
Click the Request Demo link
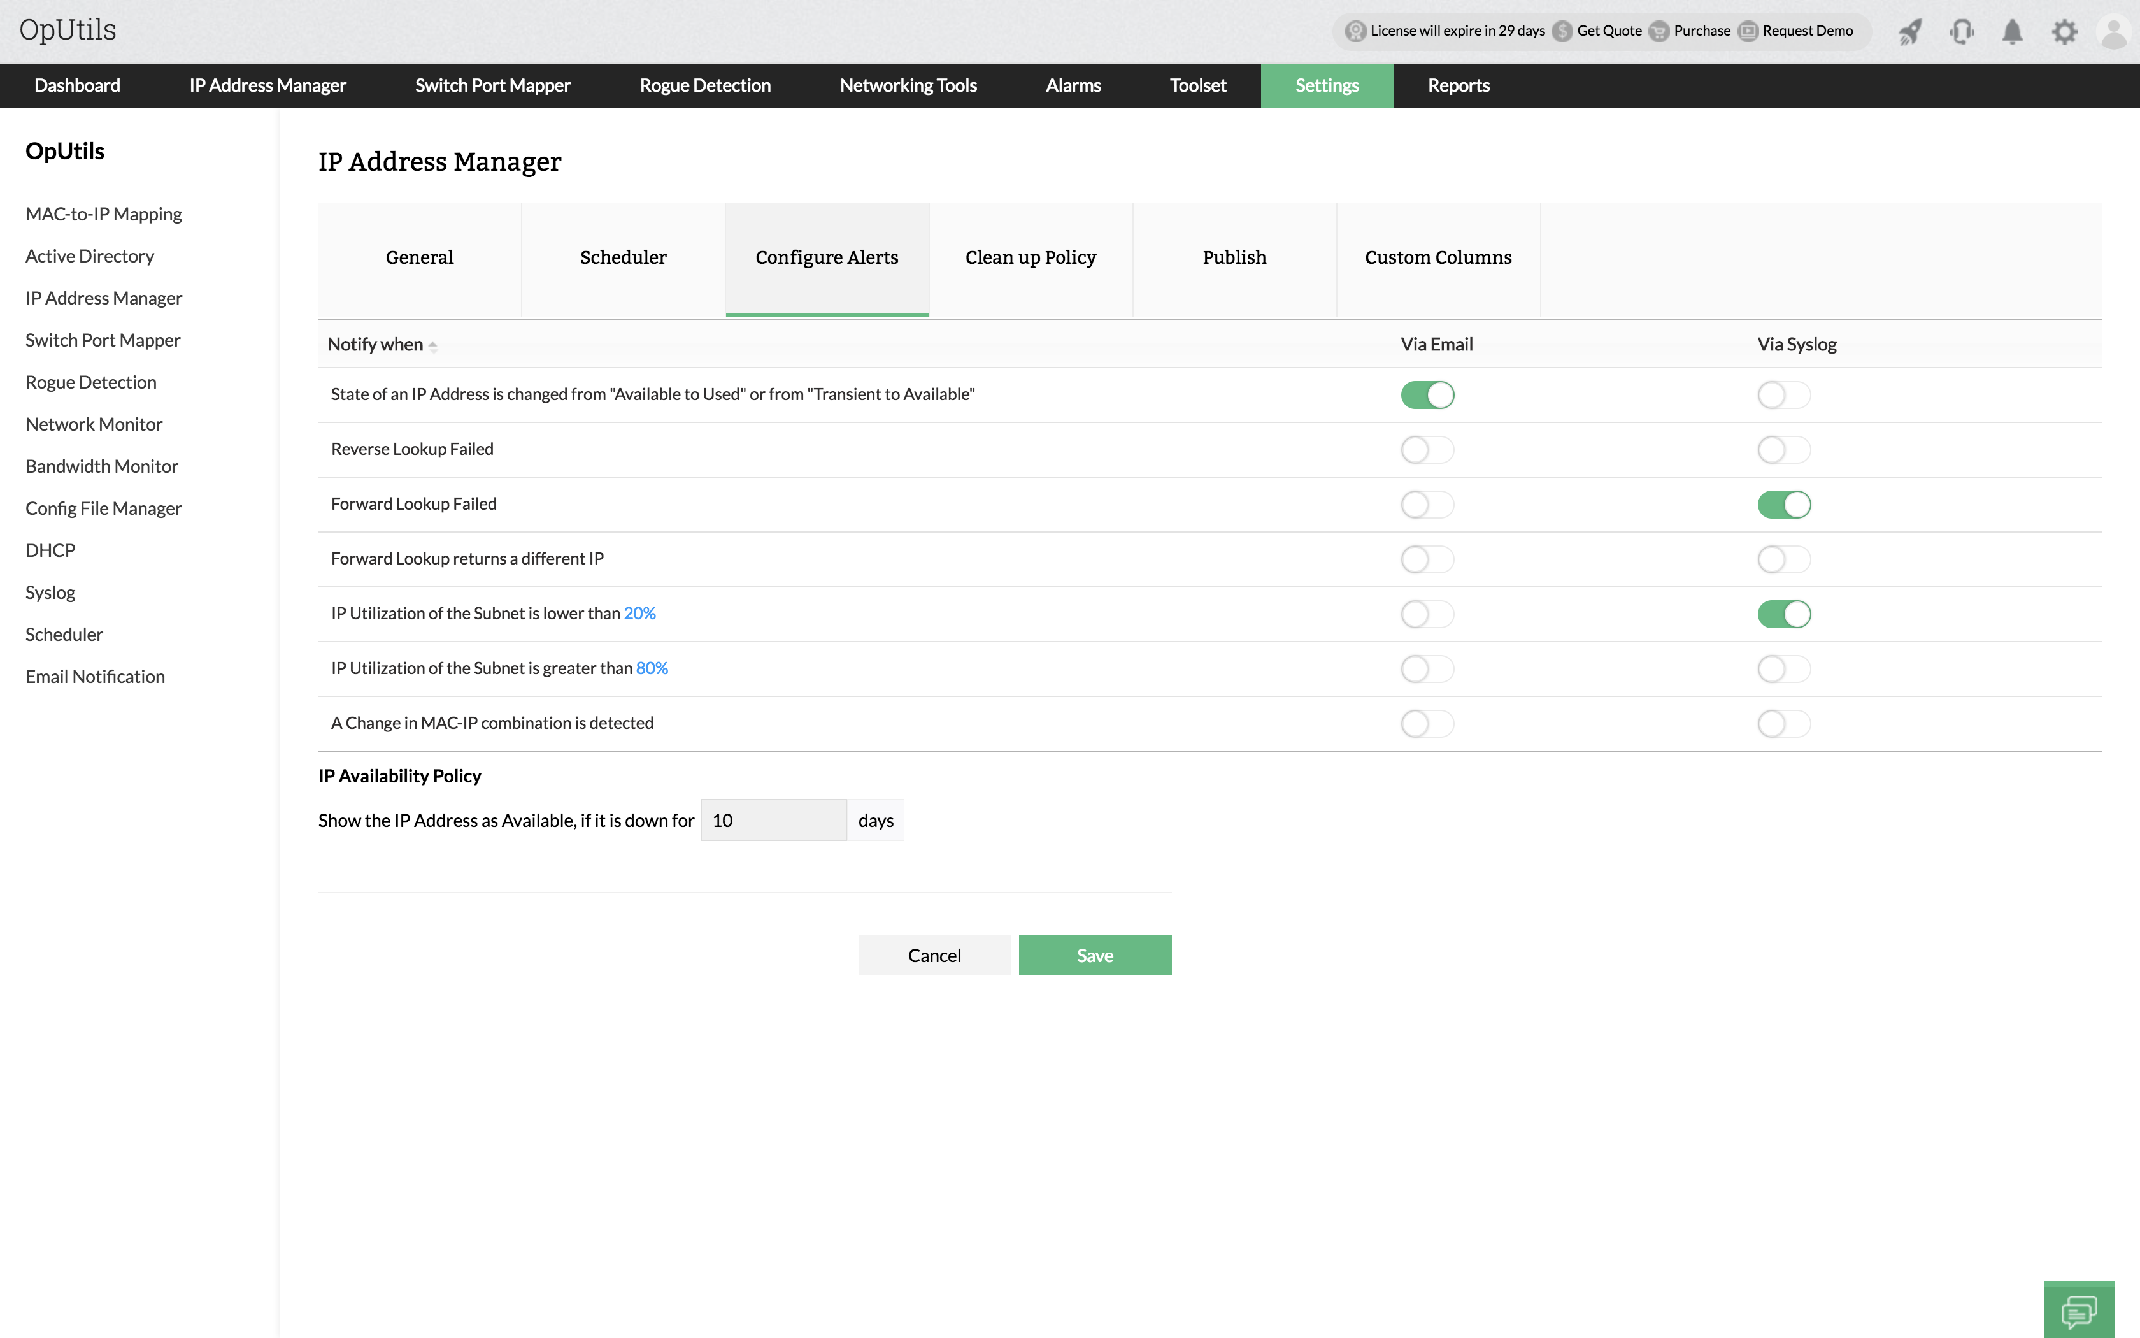1807,31
